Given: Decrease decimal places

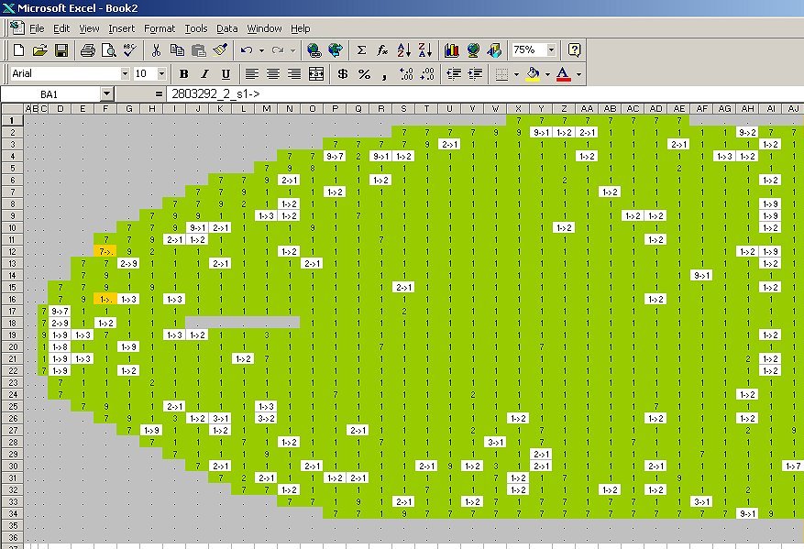Looking at the screenshot, I should [427, 74].
